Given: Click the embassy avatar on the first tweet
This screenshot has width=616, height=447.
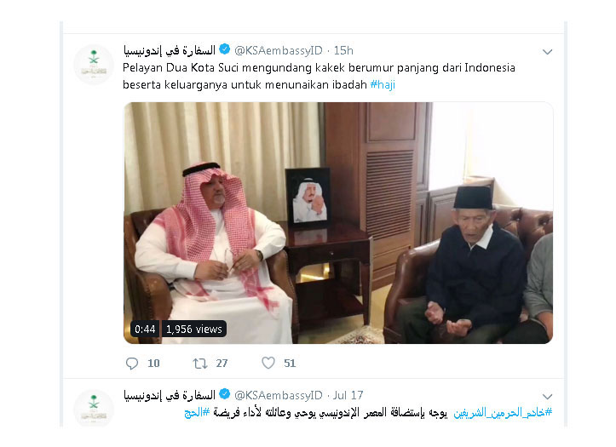Looking at the screenshot, I should click(x=94, y=65).
